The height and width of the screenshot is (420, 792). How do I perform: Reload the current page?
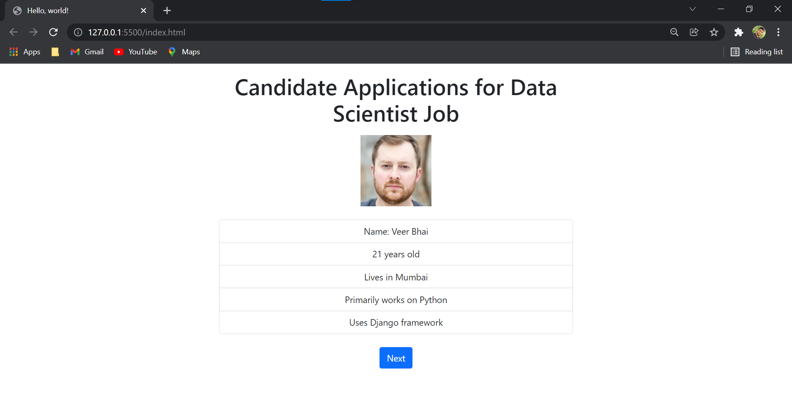(x=53, y=32)
